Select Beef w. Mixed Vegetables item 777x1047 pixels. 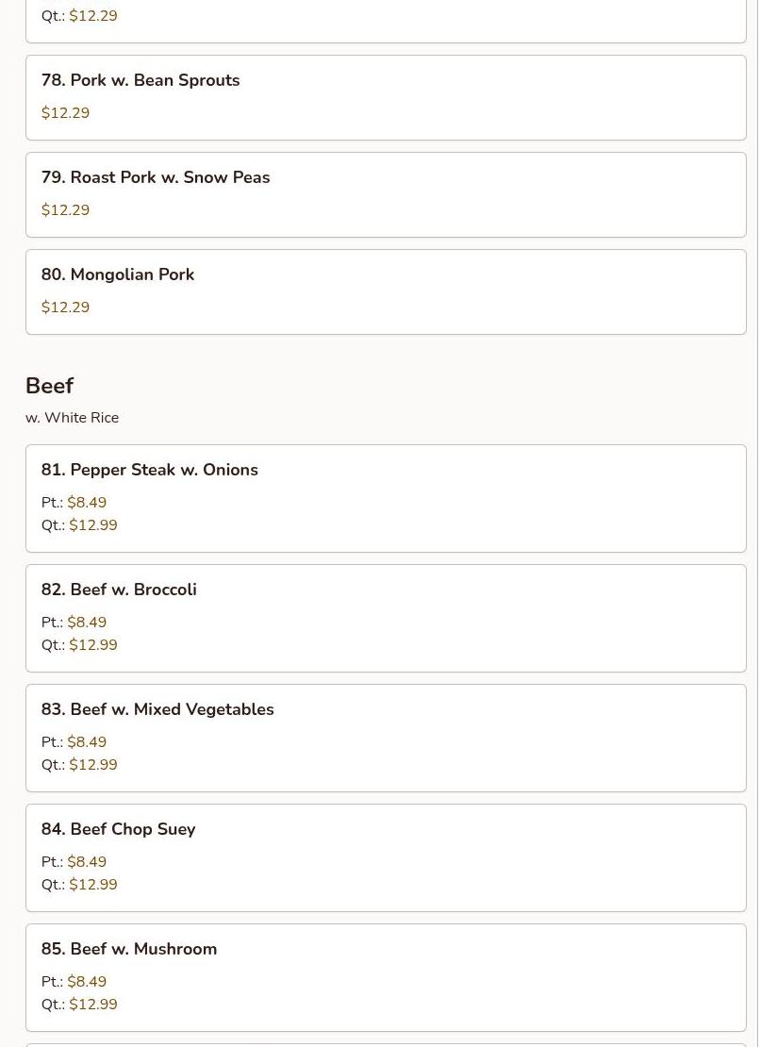click(x=157, y=709)
